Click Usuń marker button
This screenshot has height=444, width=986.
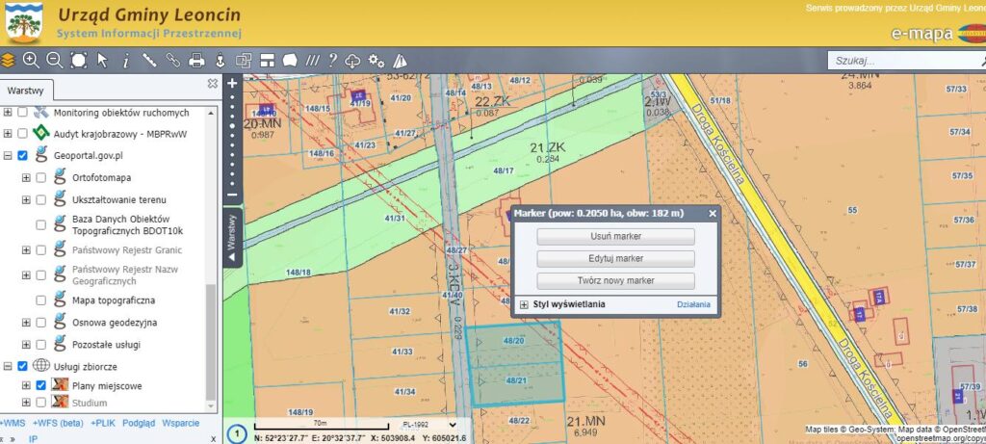[615, 237]
